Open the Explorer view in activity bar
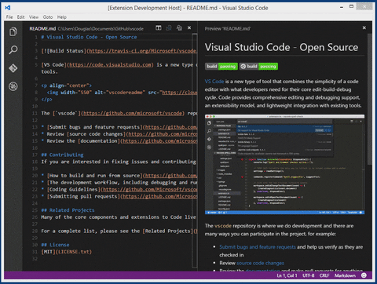 13,31
